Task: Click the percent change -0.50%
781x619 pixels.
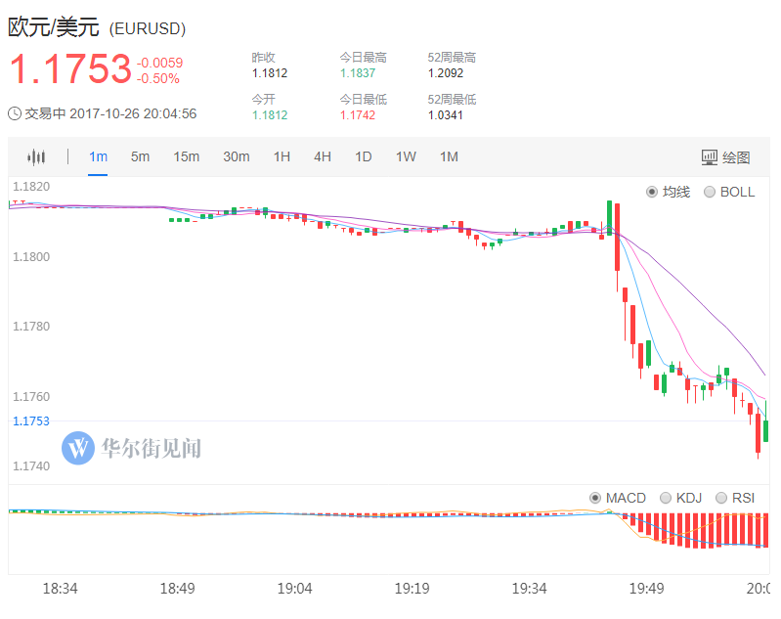Action: click(x=158, y=79)
